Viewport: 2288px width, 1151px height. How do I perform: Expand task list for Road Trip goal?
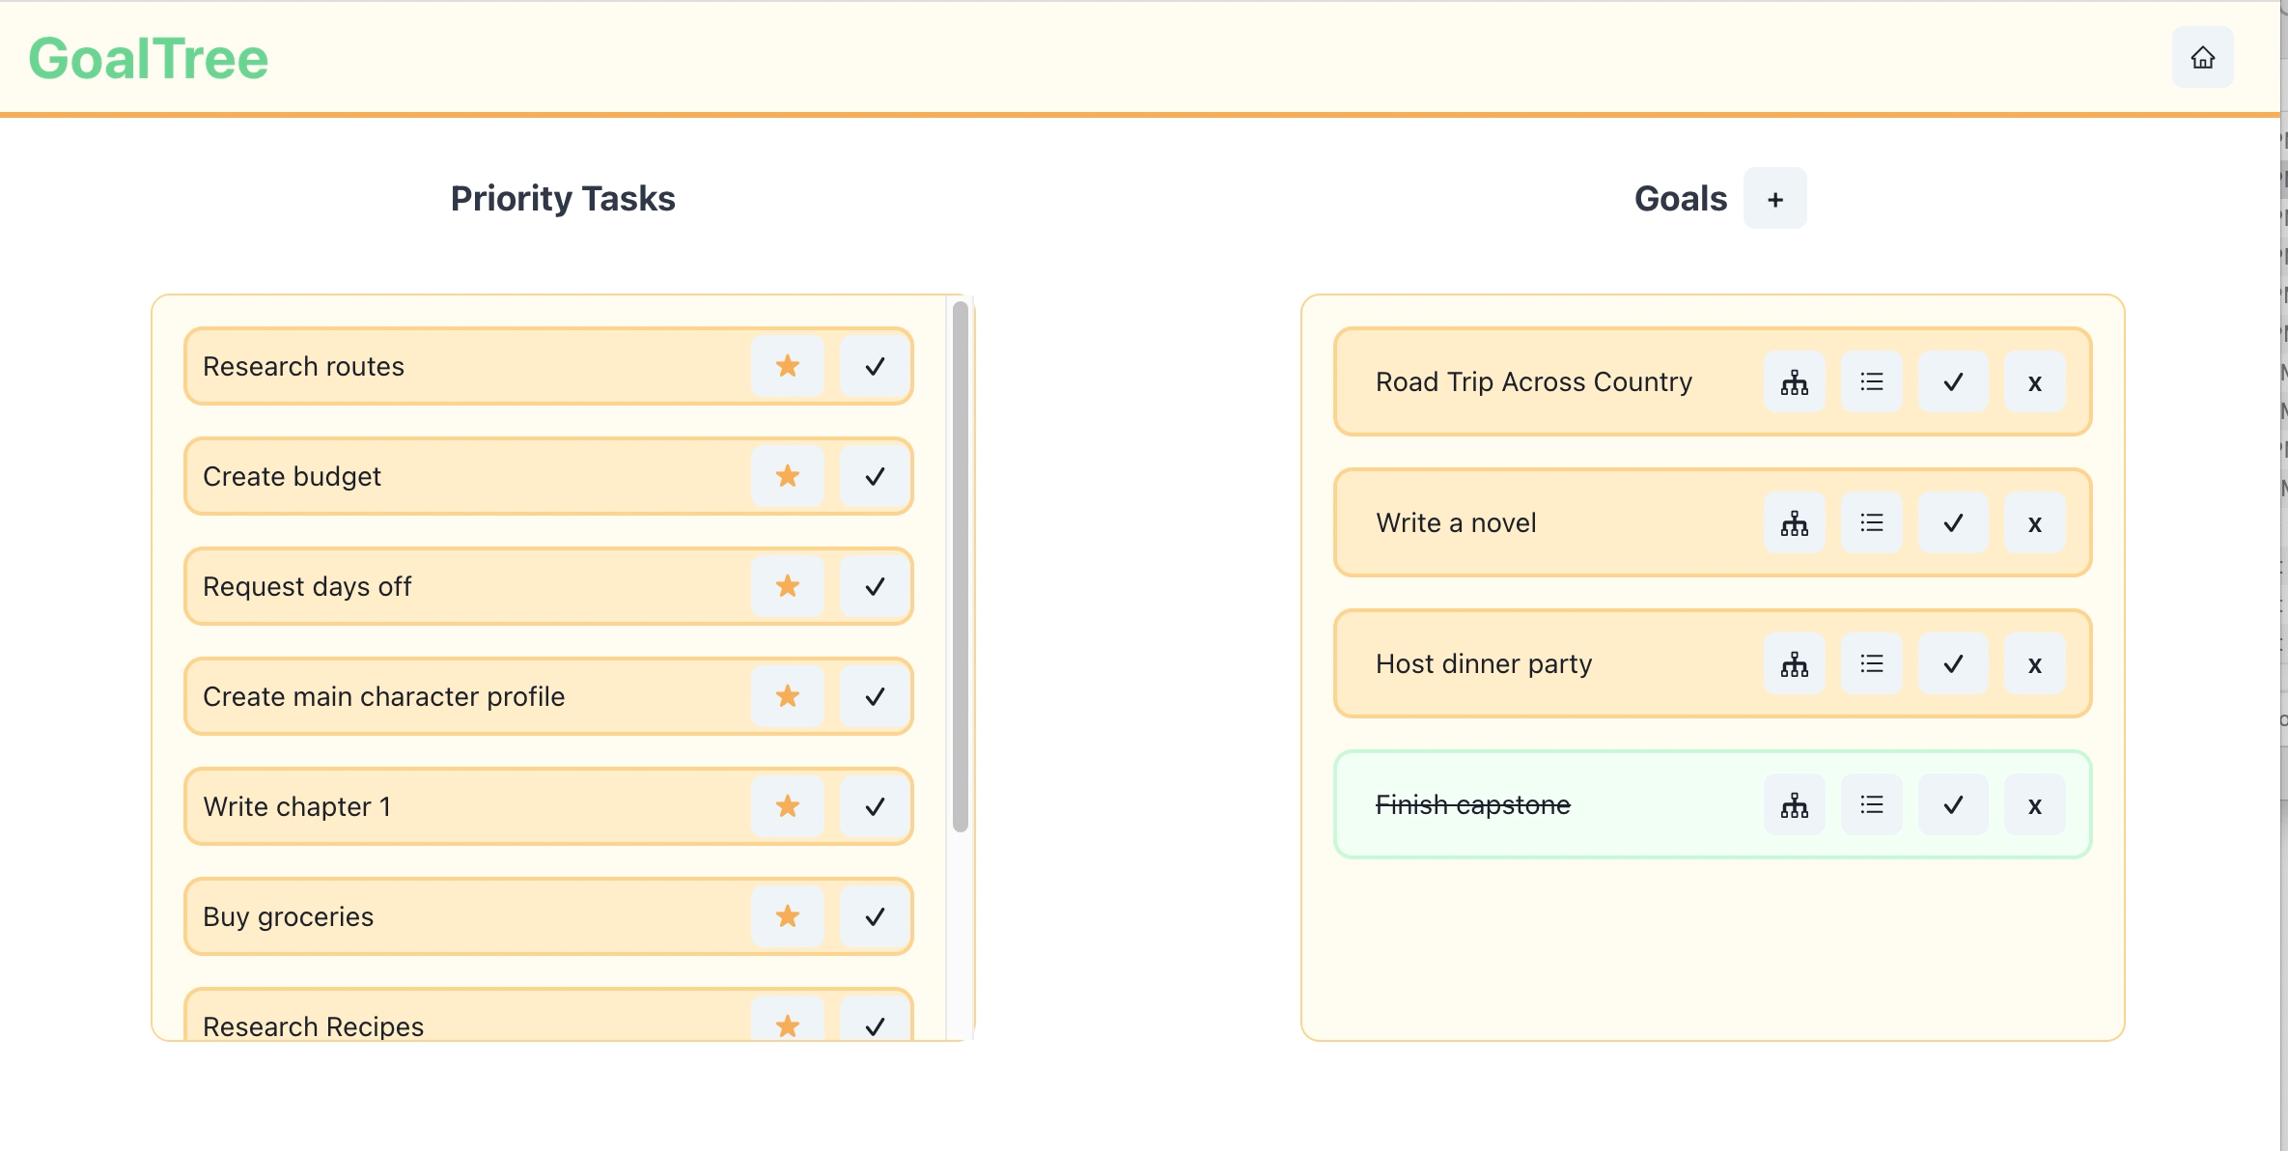pyautogui.click(x=1871, y=382)
